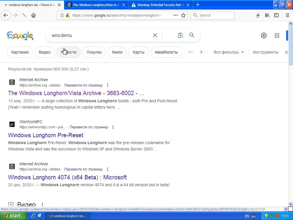Open the Downloads arrow icon
The width and height of the screenshot is (293, 220).
(258, 15)
